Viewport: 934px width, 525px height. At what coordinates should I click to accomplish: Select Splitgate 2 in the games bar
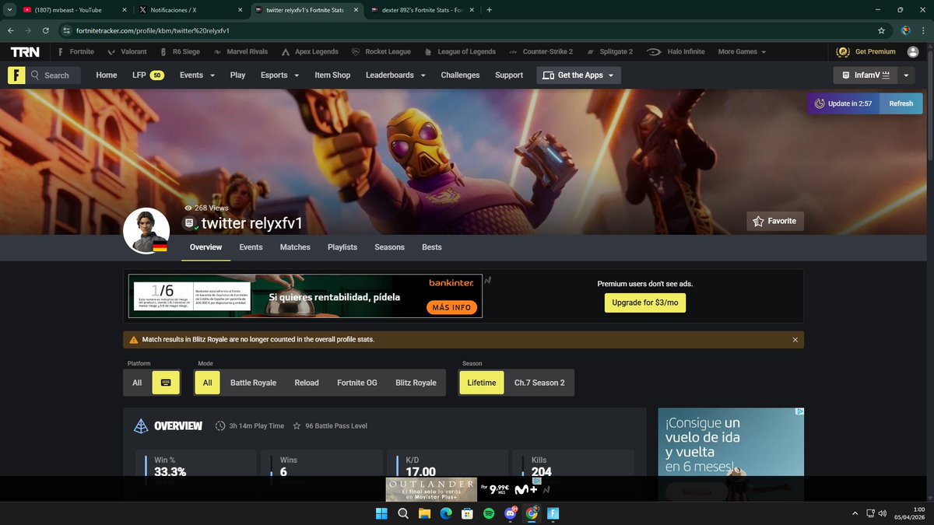(609, 52)
